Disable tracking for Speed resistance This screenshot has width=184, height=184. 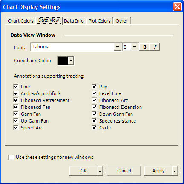click(94, 121)
